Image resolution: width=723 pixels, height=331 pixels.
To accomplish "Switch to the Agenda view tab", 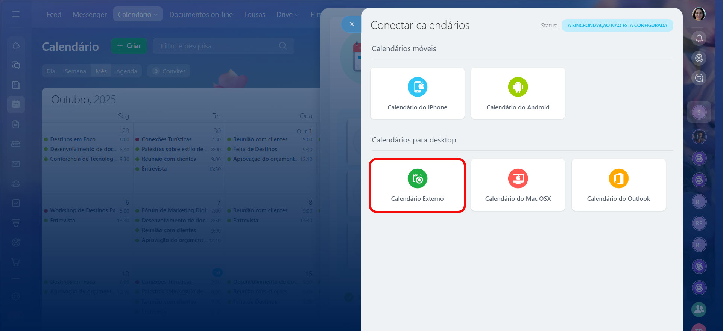I will point(126,71).
